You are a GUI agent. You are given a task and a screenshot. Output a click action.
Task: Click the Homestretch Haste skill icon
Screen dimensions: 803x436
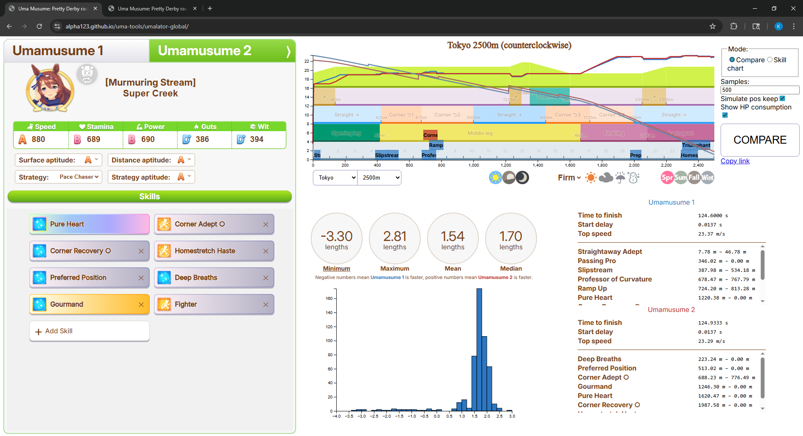[164, 251]
